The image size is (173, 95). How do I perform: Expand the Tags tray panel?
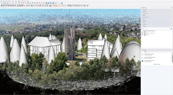pyautogui.click(x=142, y=19)
